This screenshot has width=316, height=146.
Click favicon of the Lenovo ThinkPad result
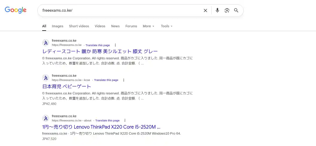(x=45, y=118)
